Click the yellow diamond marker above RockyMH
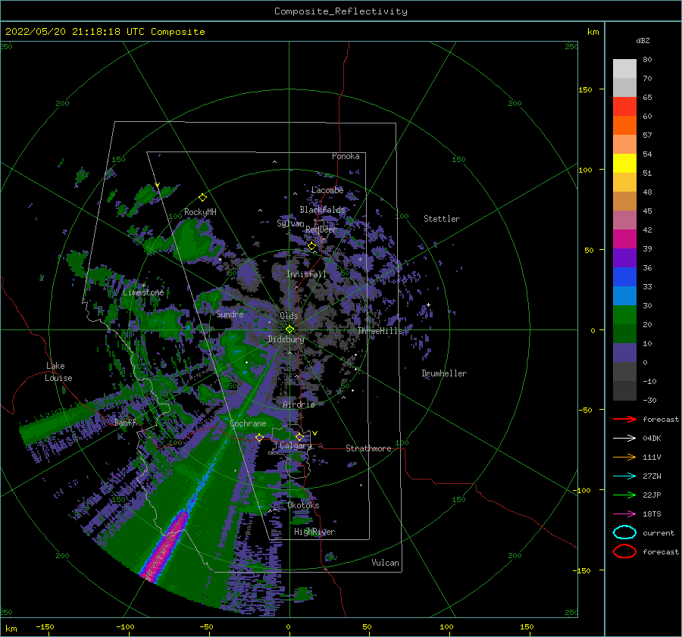 [202, 198]
